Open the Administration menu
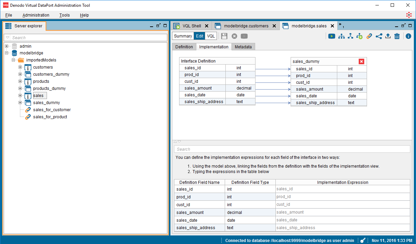 (x=36, y=15)
